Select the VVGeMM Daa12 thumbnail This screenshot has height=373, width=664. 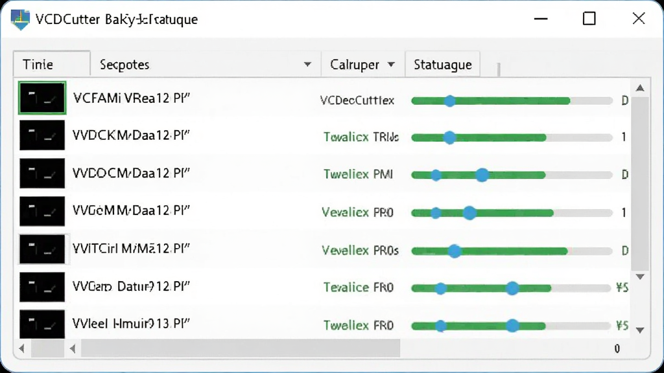[x=42, y=211]
